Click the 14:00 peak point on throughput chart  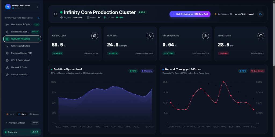[x=223, y=82]
